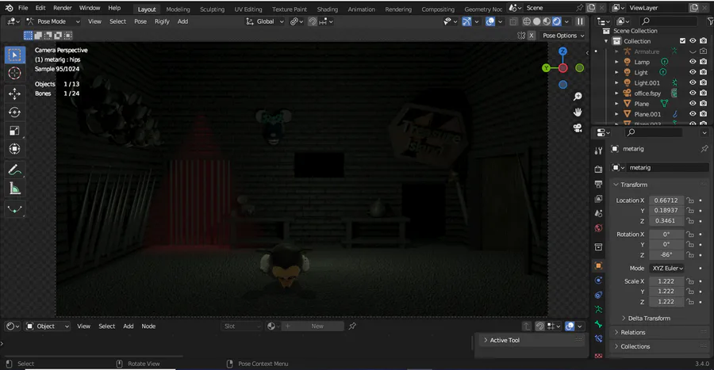Select the Rotate tool
Screen dimensions: 714x370
[14, 113]
